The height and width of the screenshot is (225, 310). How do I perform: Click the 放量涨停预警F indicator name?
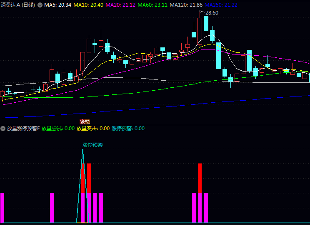coord(23,129)
